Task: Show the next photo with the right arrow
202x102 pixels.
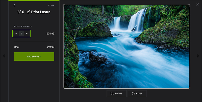Action: coord(198,56)
